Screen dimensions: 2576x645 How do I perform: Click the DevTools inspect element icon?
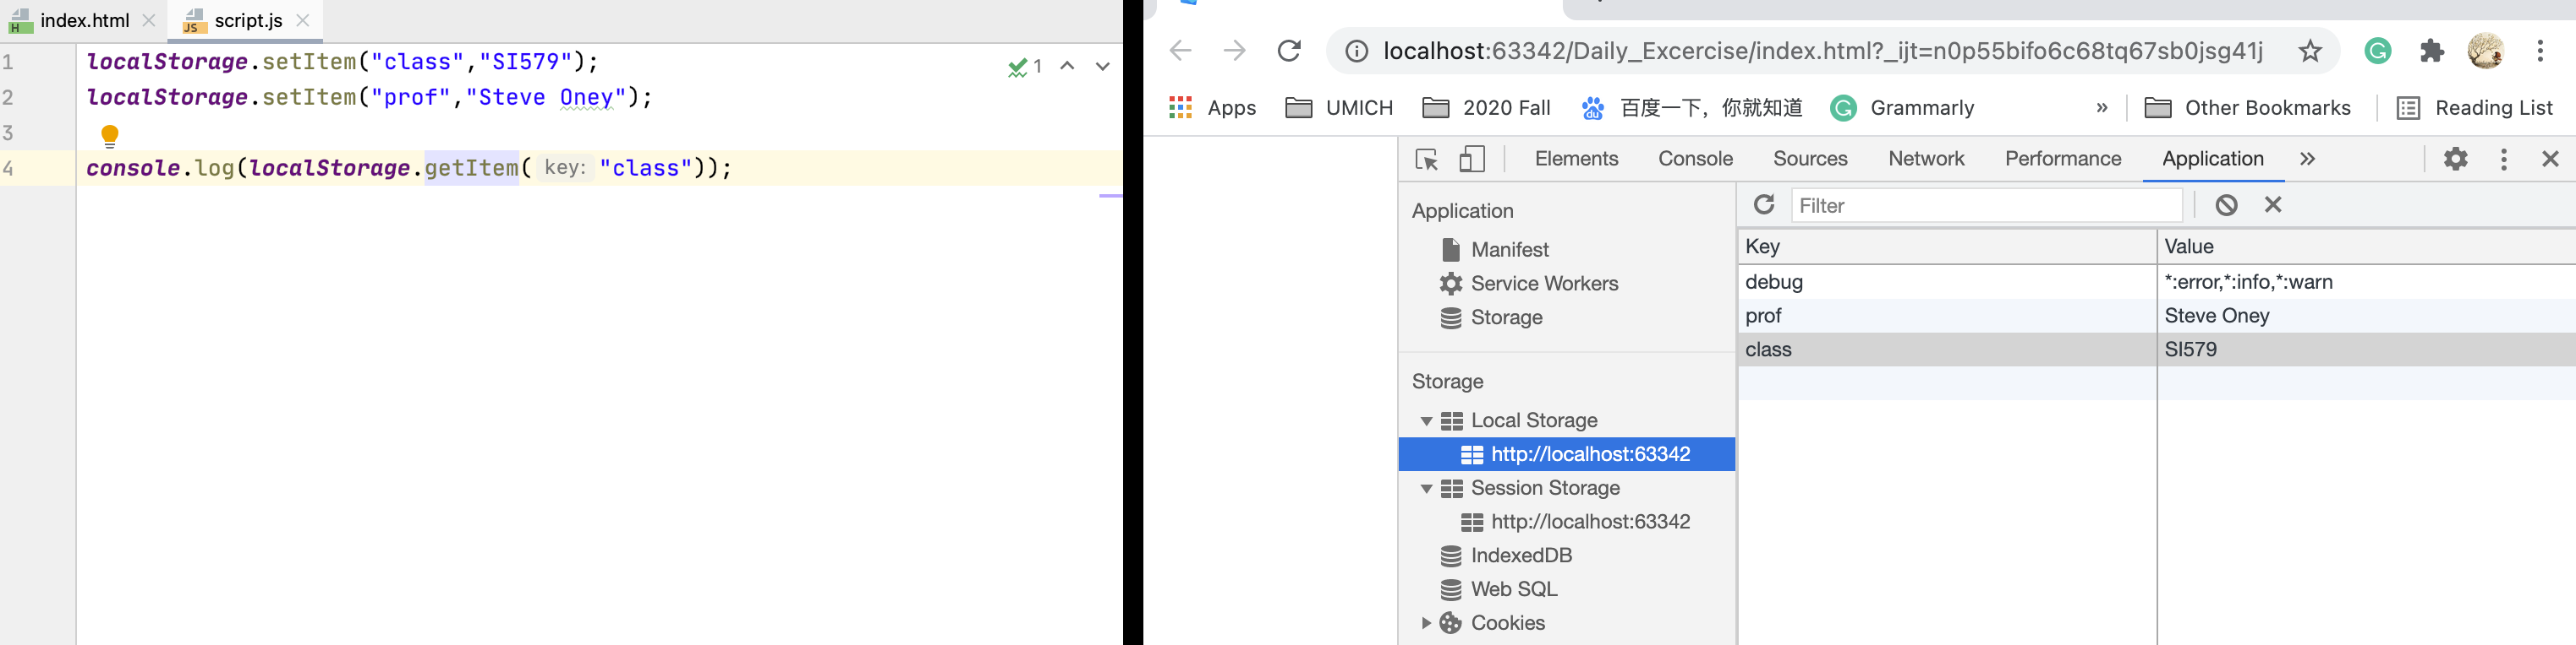(x=1427, y=160)
